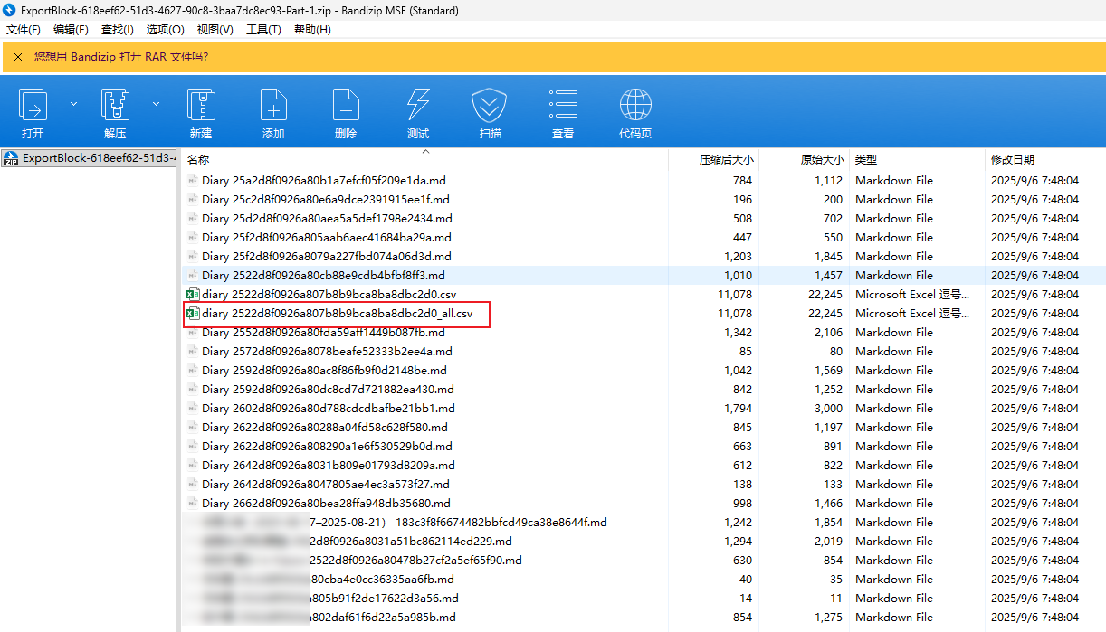The image size is (1106, 632).
Task: Click the 添加 (Add) files icon
Action: [x=273, y=106]
